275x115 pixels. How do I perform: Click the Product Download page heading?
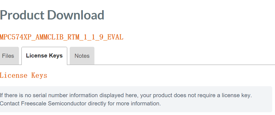(x=52, y=15)
